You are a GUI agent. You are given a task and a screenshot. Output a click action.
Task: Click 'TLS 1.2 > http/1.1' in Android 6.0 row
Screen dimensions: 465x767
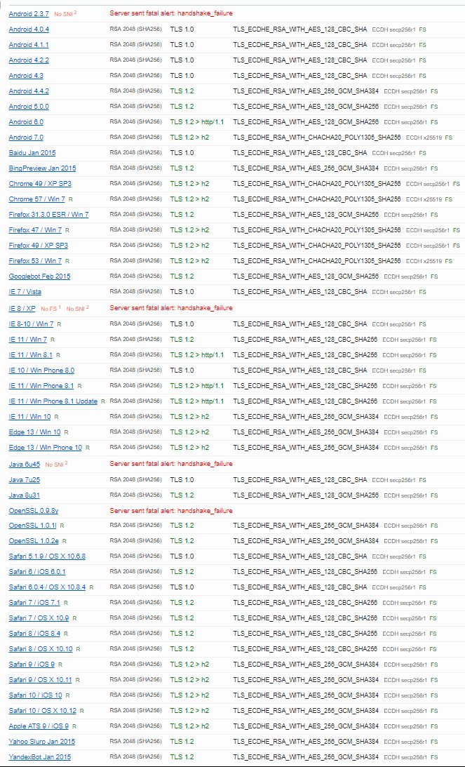[197, 122]
